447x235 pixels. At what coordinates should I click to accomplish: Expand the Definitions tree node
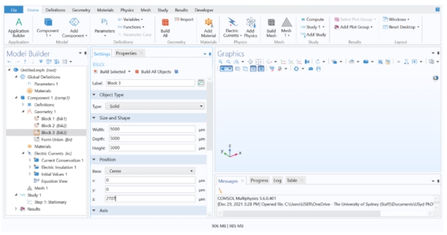click(23, 105)
